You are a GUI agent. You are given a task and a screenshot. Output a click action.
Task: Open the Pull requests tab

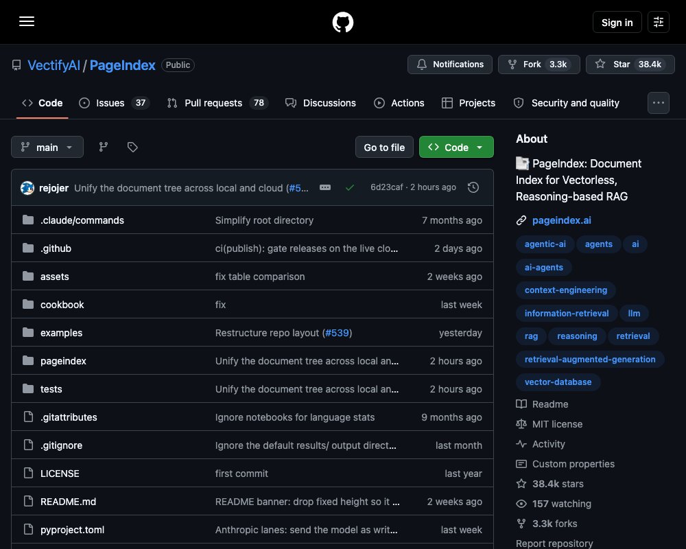click(217, 103)
